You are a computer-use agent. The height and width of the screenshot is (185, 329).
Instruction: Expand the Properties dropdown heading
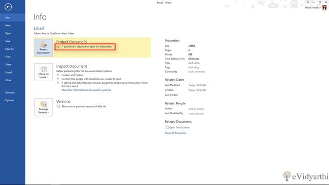(173, 41)
